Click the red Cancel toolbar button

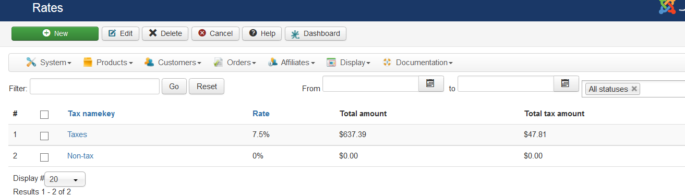(215, 33)
